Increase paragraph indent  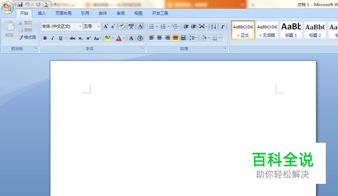point(193,26)
